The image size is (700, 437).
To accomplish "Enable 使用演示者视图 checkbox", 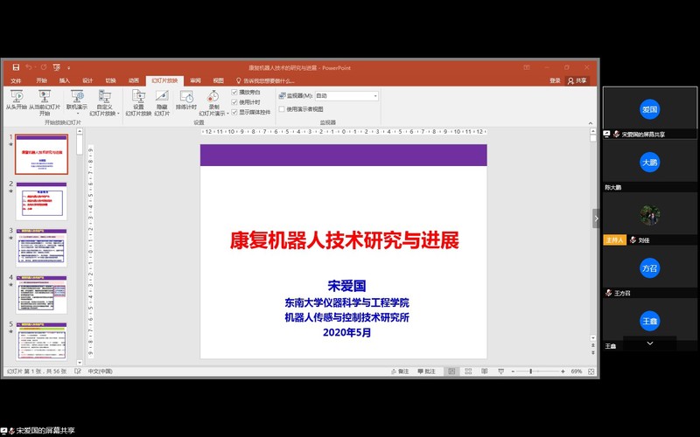I will coord(282,109).
